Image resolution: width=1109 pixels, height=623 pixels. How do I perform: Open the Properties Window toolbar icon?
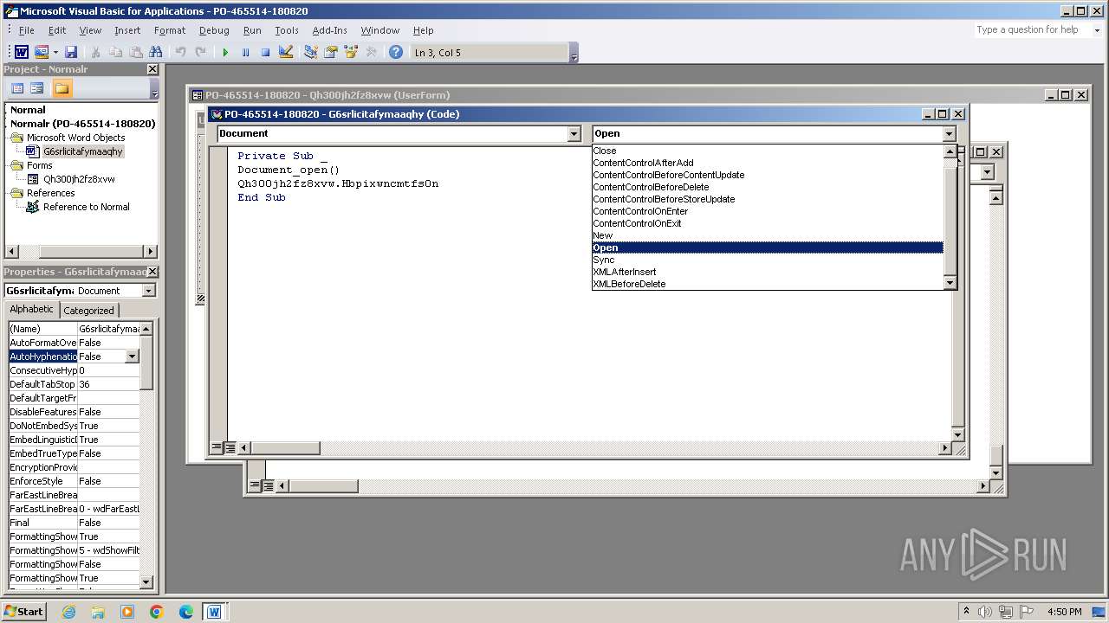click(x=330, y=52)
